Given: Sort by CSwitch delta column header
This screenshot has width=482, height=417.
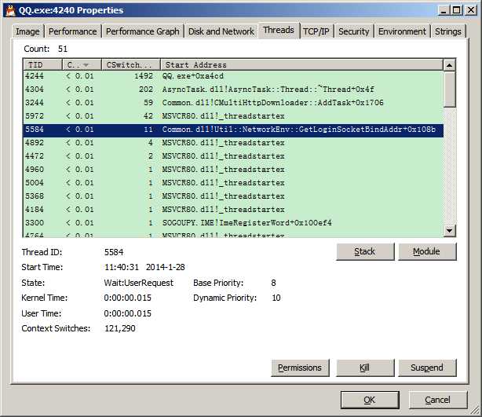Looking at the screenshot, I should [131, 65].
